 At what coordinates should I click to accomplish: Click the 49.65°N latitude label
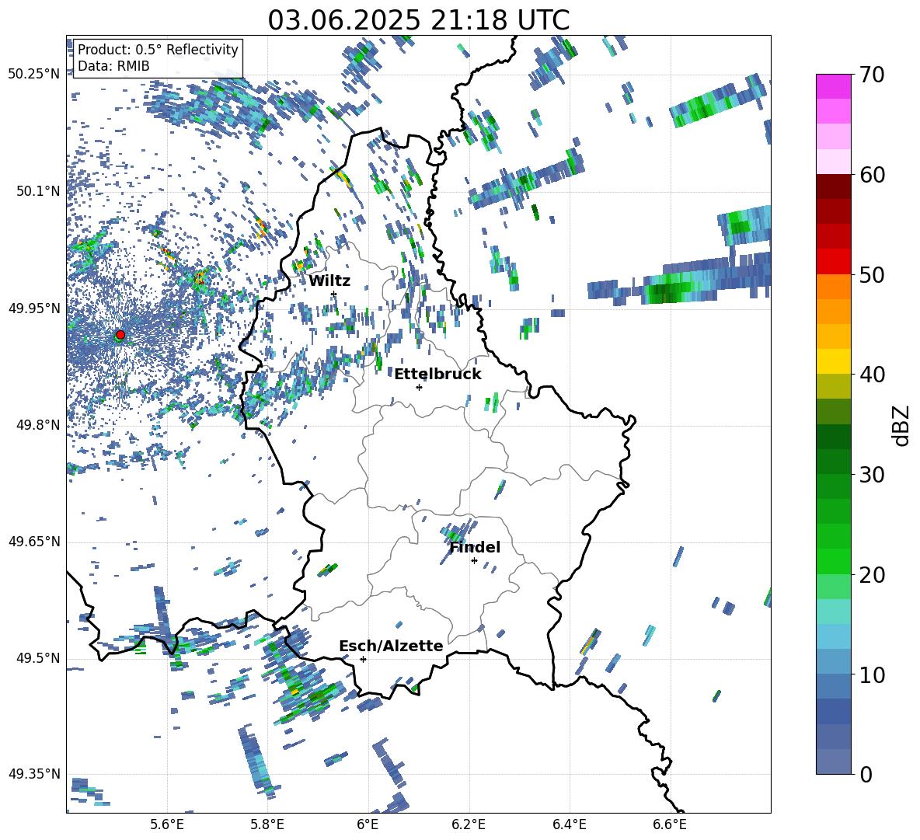(x=34, y=542)
